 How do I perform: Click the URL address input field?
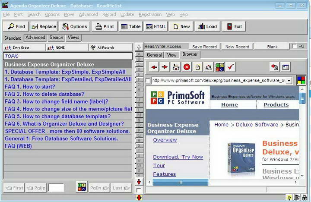click(219, 80)
